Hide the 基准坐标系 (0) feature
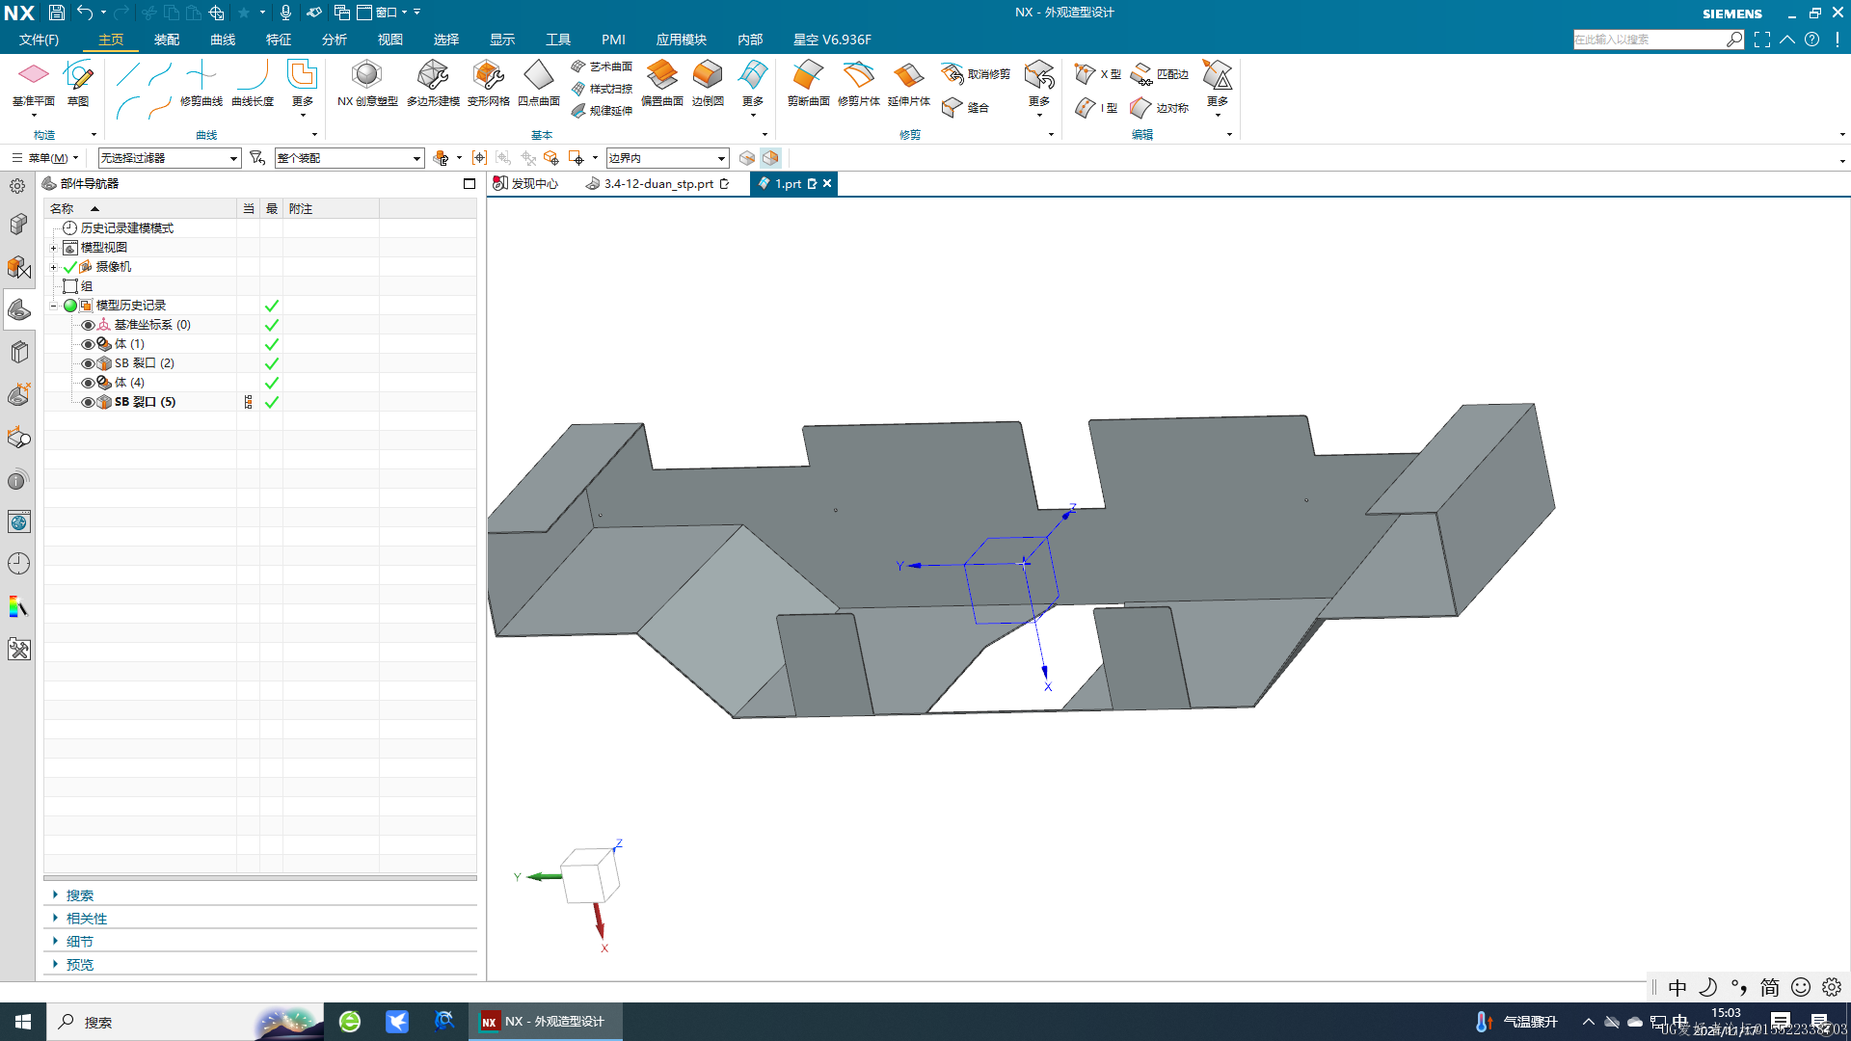1851x1041 pixels. (x=88, y=325)
